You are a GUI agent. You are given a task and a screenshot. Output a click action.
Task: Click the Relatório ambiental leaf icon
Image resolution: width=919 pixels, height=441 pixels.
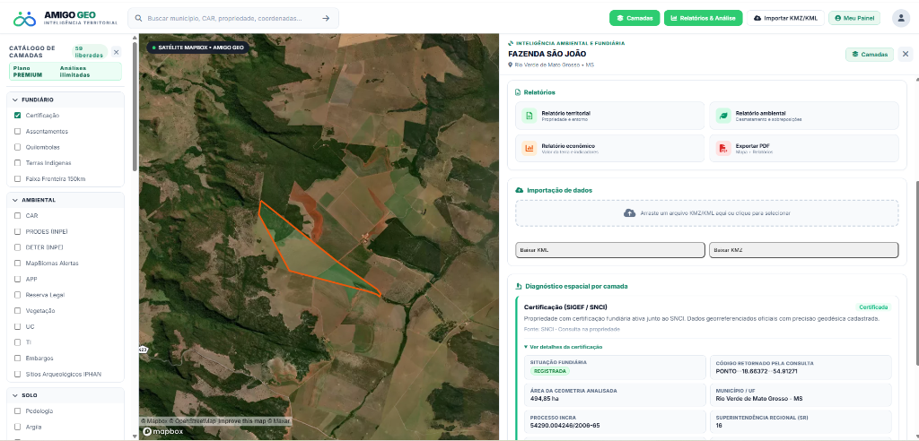(x=723, y=116)
